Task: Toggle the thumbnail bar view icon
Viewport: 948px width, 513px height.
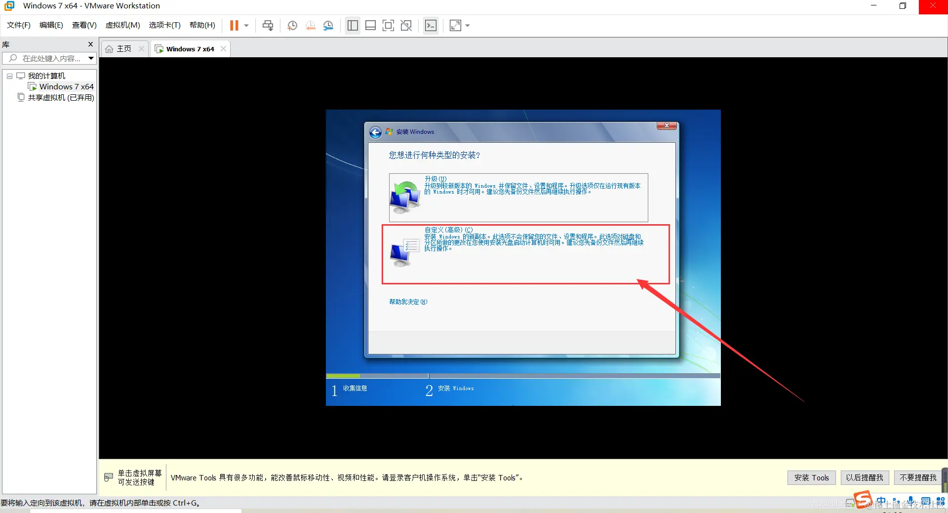Action: pos(370,25)
